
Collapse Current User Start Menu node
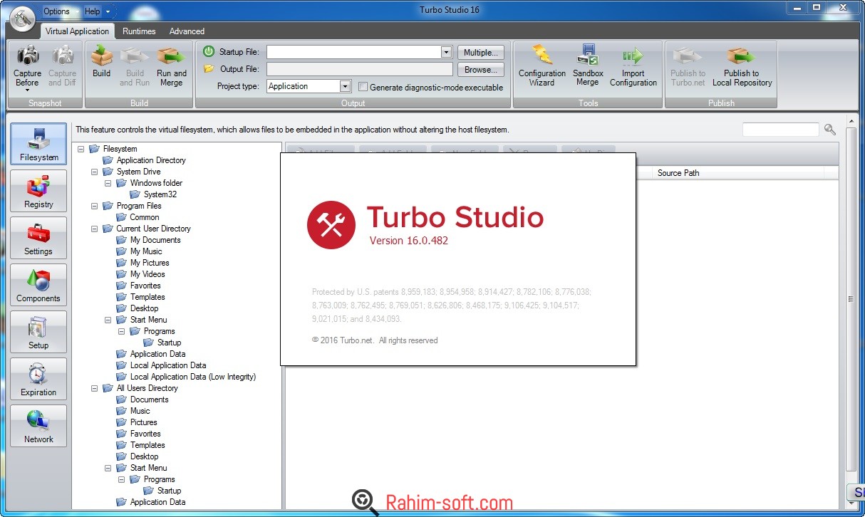click(108, 320)
